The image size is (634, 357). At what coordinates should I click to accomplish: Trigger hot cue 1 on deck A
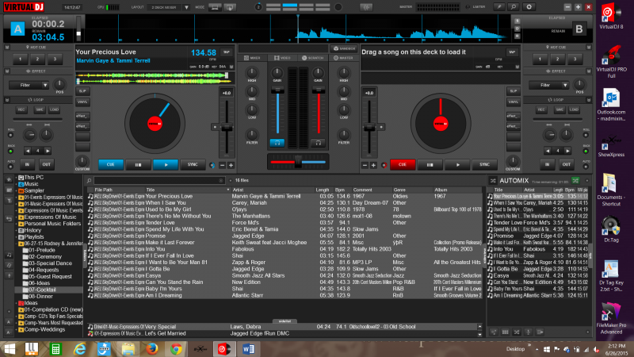21,59
